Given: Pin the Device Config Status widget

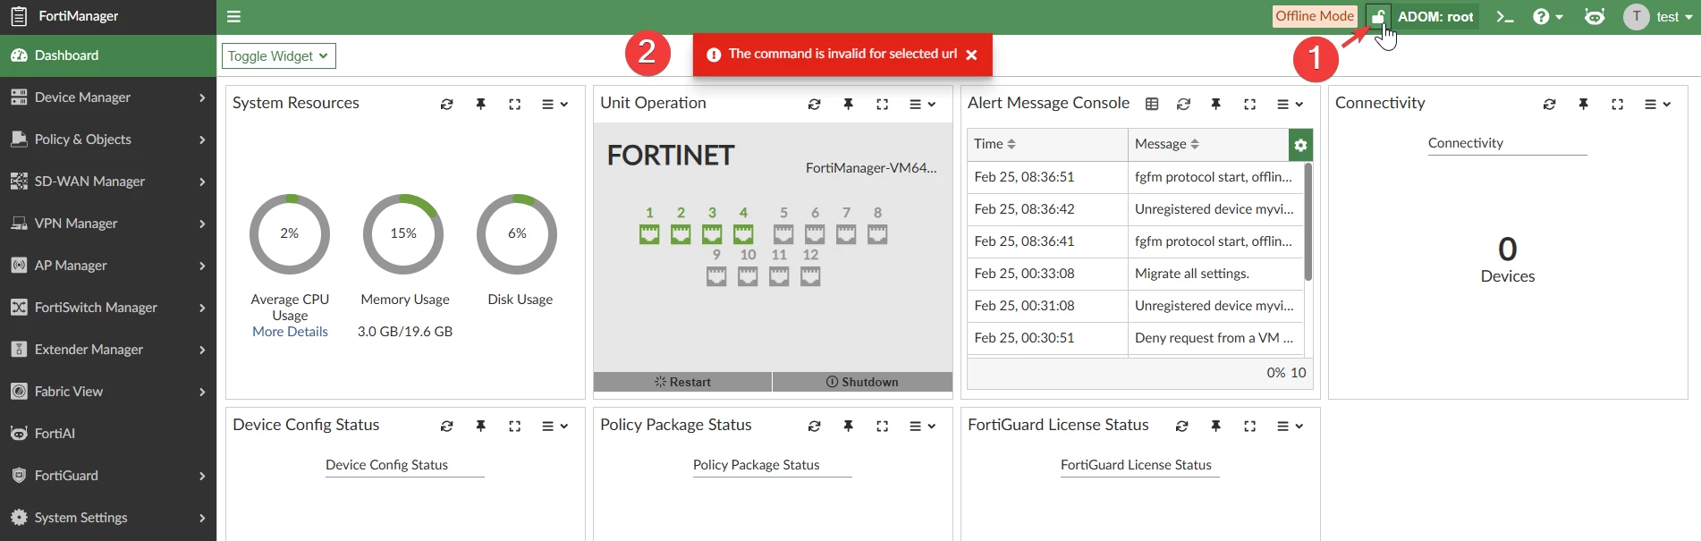Looking at the screenshot, I should click(480, 427).
